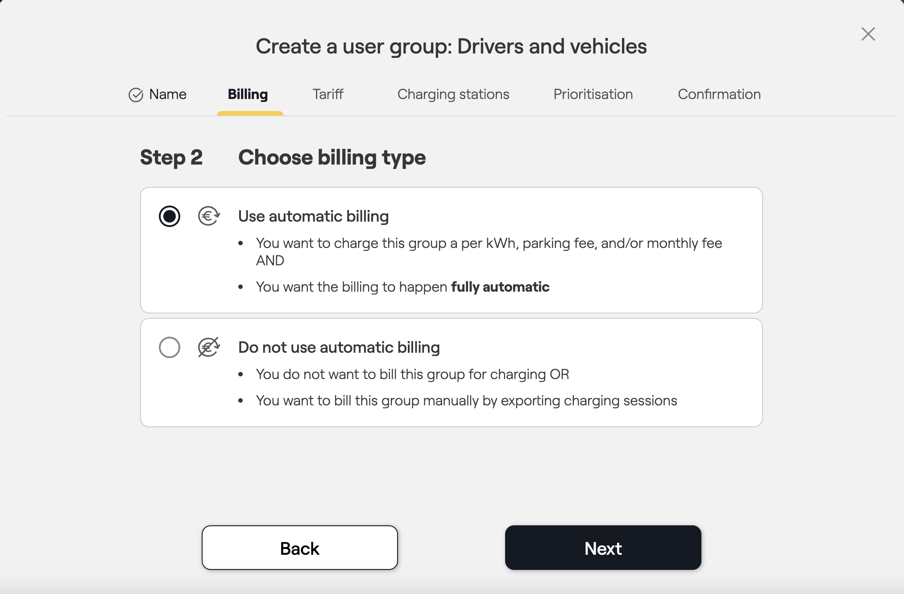
Task: Close the Create a user group dialog
Action: coord(868,34)
